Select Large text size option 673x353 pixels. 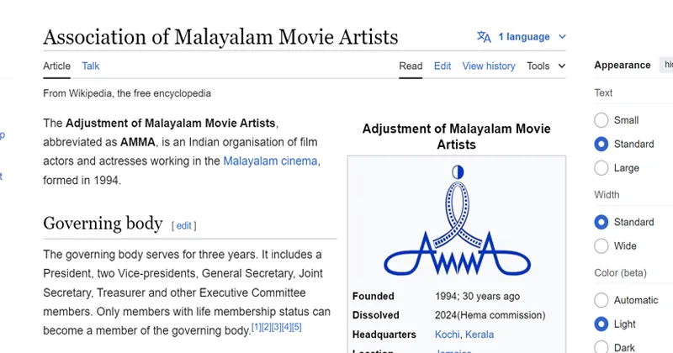pos(601,168)
